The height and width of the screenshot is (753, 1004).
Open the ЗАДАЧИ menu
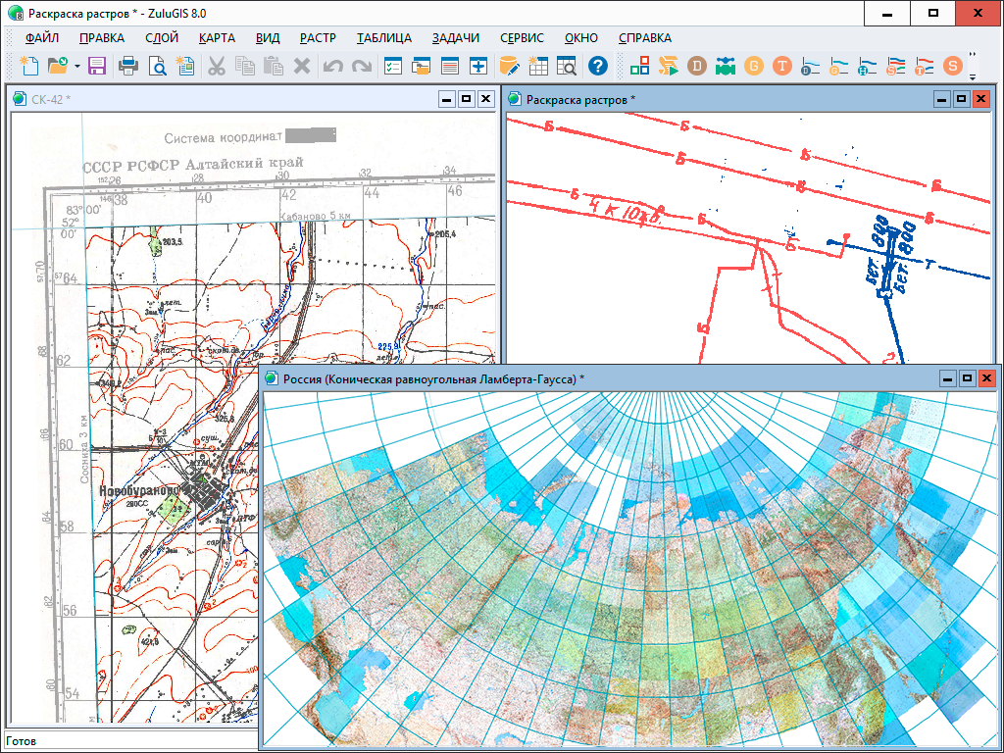click(455, 38)
